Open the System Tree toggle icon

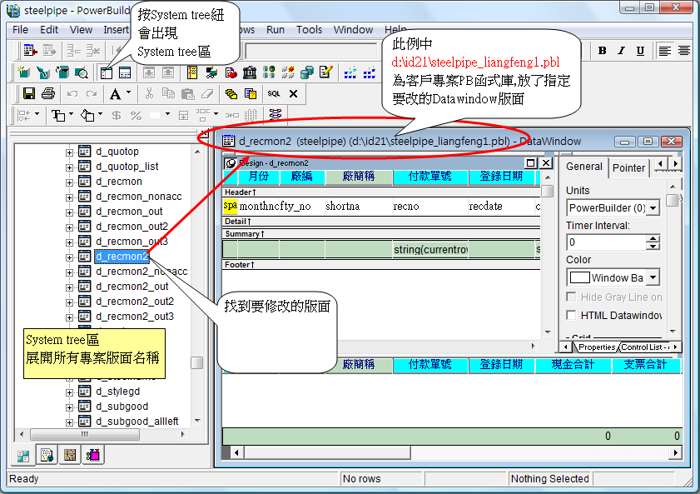(107, 72)
